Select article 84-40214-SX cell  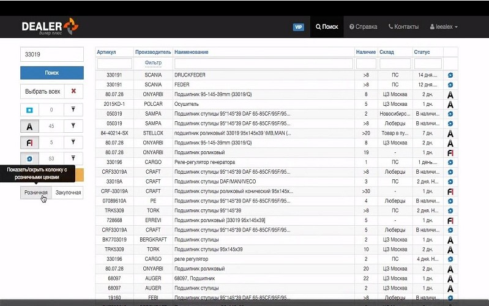coord(114,133)
